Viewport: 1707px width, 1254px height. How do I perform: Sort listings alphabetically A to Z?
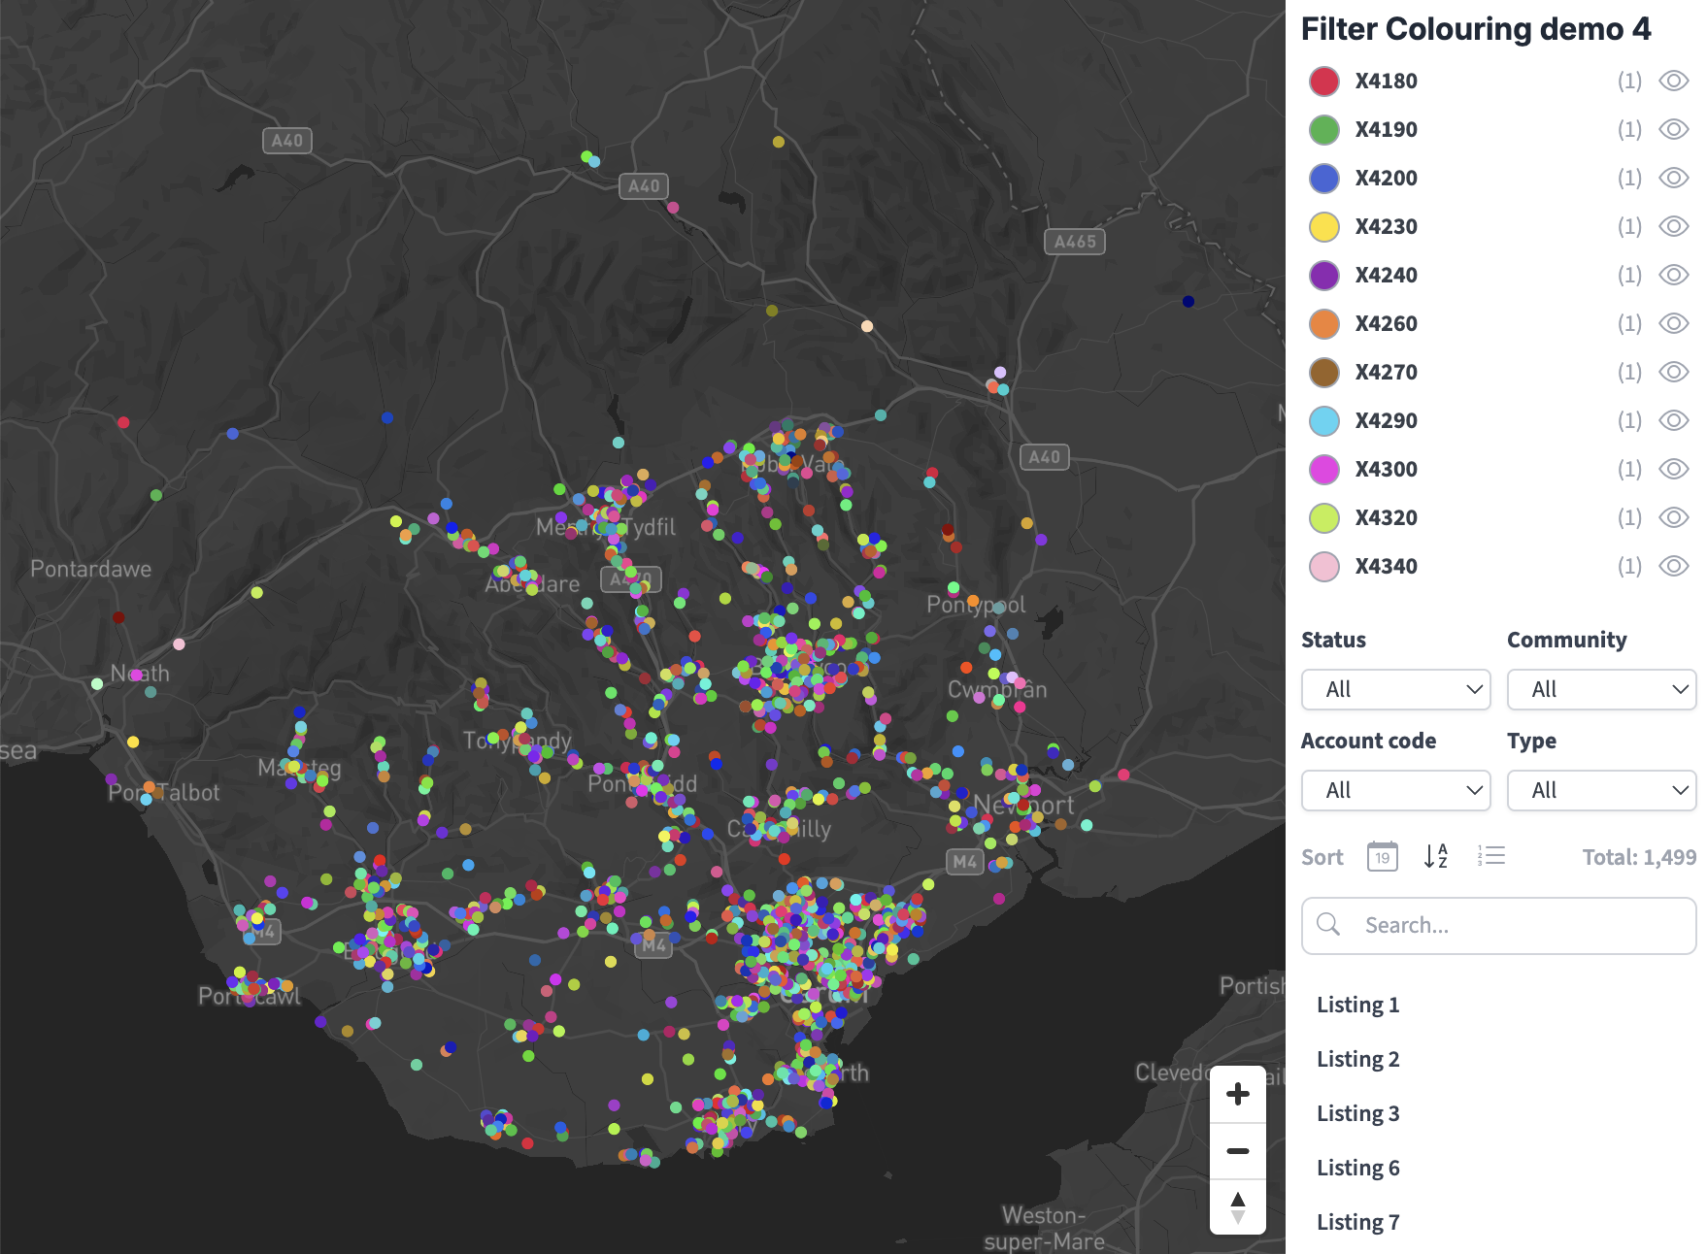[1436, 856]
